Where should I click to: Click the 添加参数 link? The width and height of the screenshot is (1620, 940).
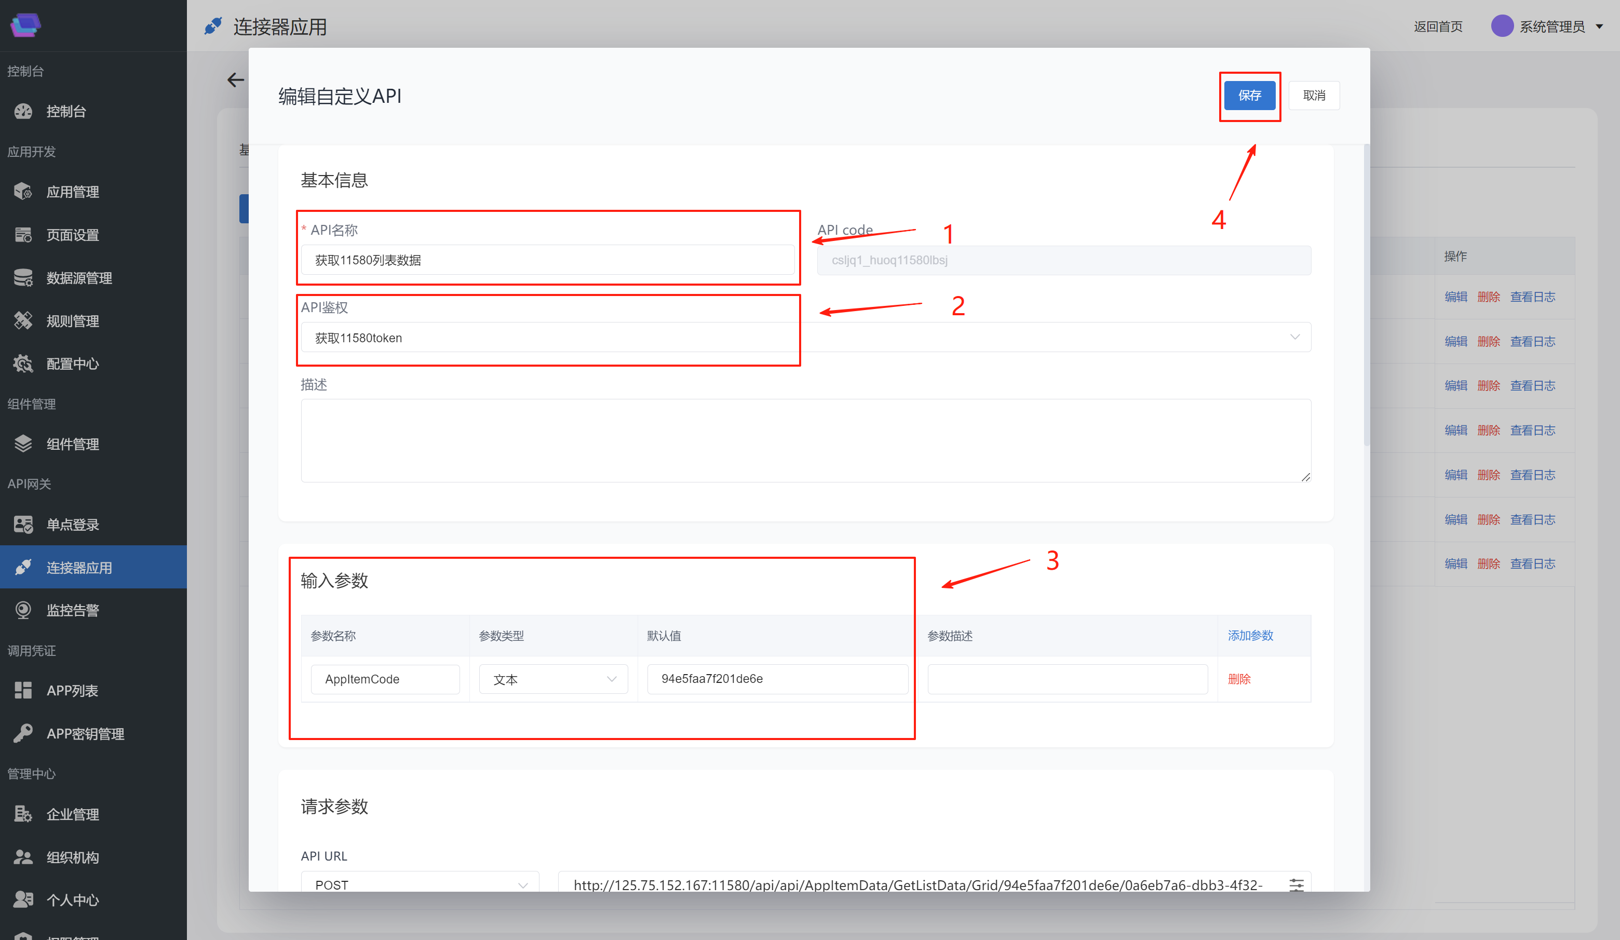point(1250,636)
